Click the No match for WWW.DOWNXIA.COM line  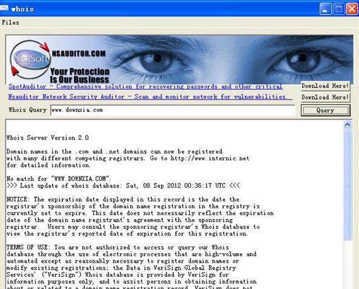(59, 178)
